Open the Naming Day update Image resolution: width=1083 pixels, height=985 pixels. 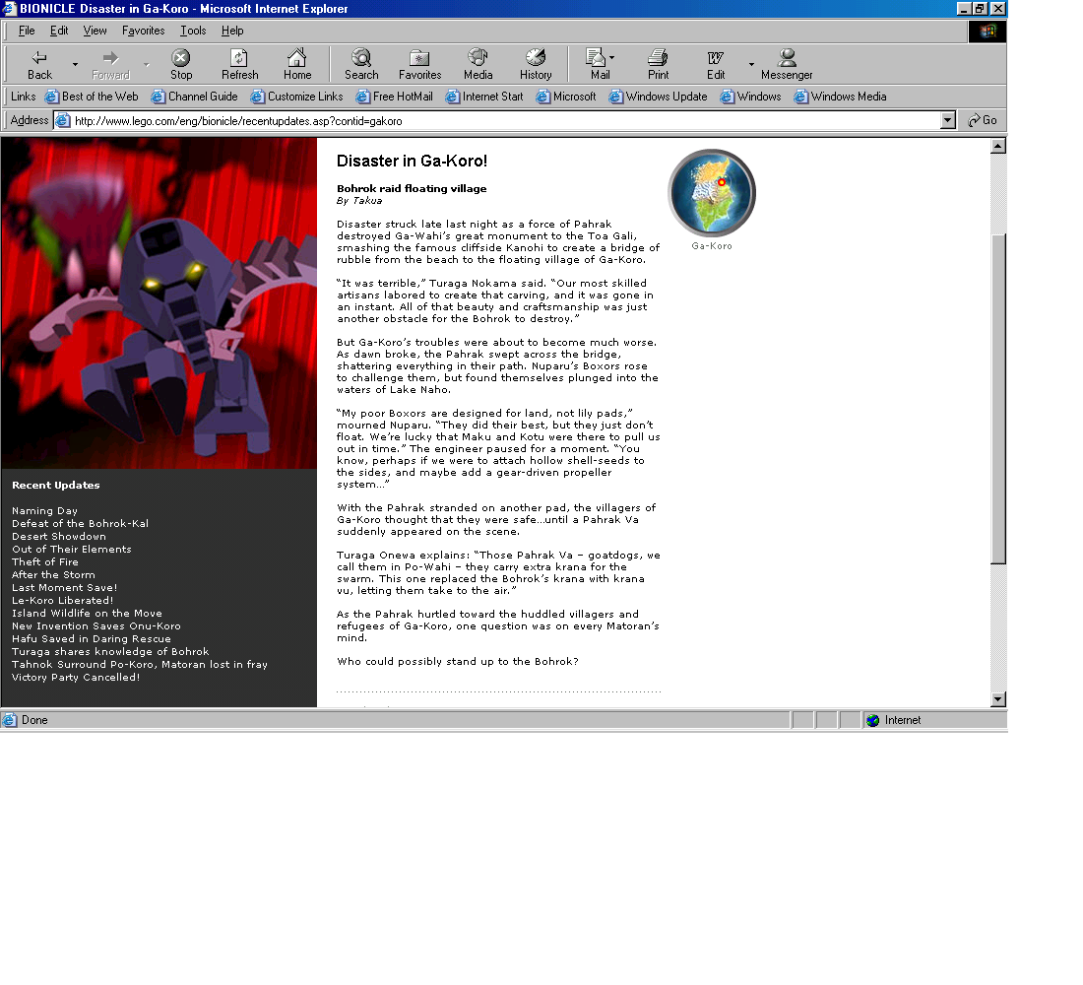[44, 511]
